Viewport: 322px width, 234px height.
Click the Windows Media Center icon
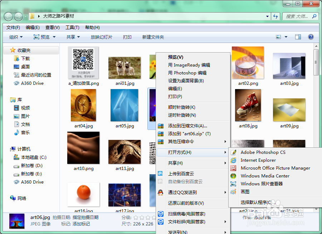233,176
